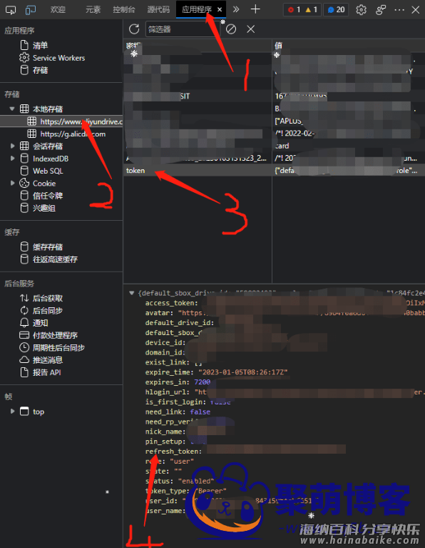Click the card value cell
The image size is (425, 548).
(349, 146)
